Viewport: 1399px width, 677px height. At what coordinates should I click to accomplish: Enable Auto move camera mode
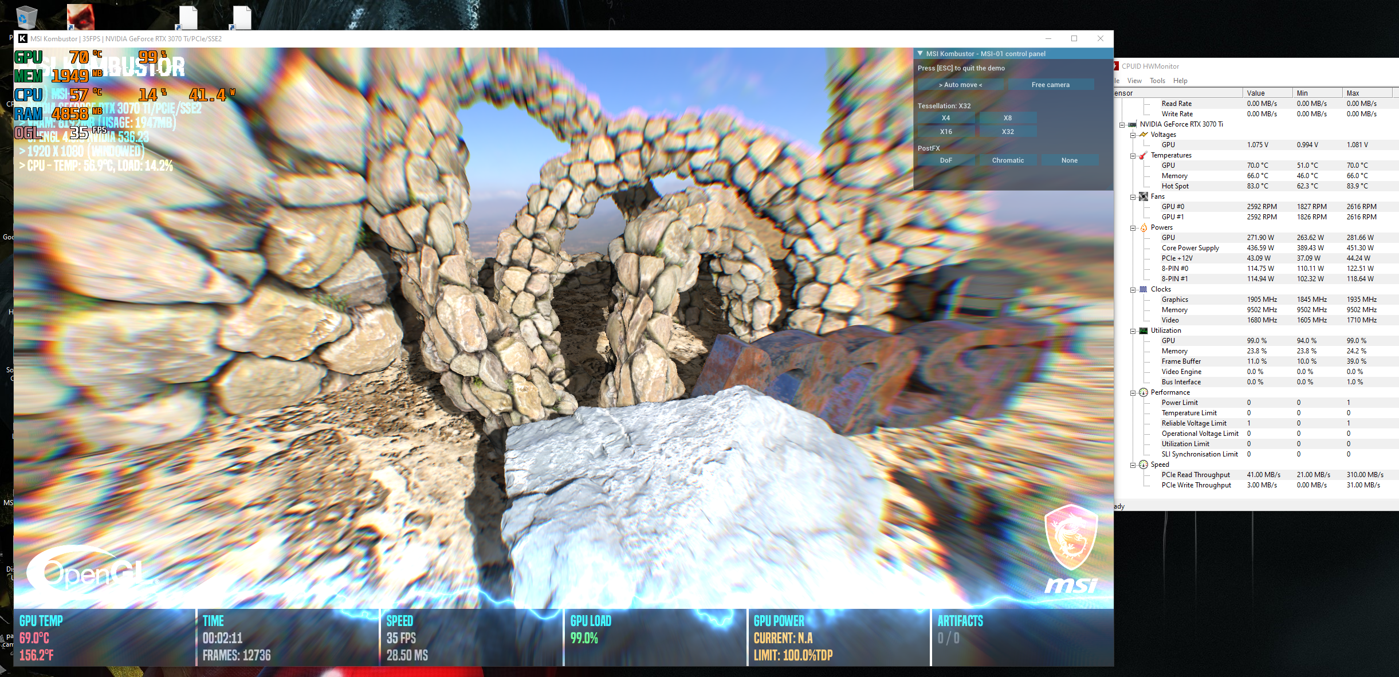point(960,85)
